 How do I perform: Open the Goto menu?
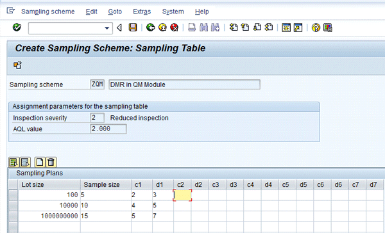point(115,12)
